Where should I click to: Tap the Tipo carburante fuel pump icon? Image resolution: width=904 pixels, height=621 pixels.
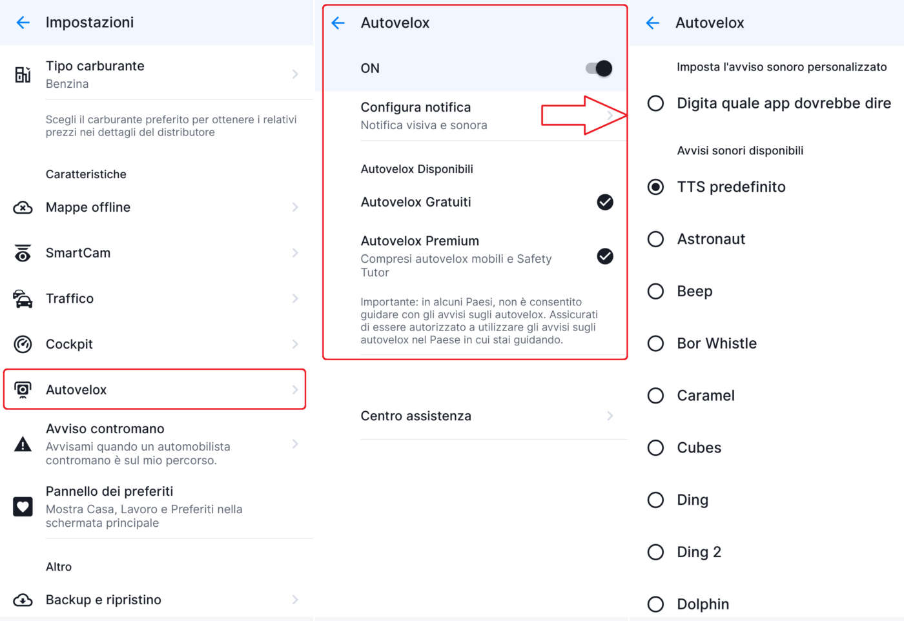coord(23,74)
